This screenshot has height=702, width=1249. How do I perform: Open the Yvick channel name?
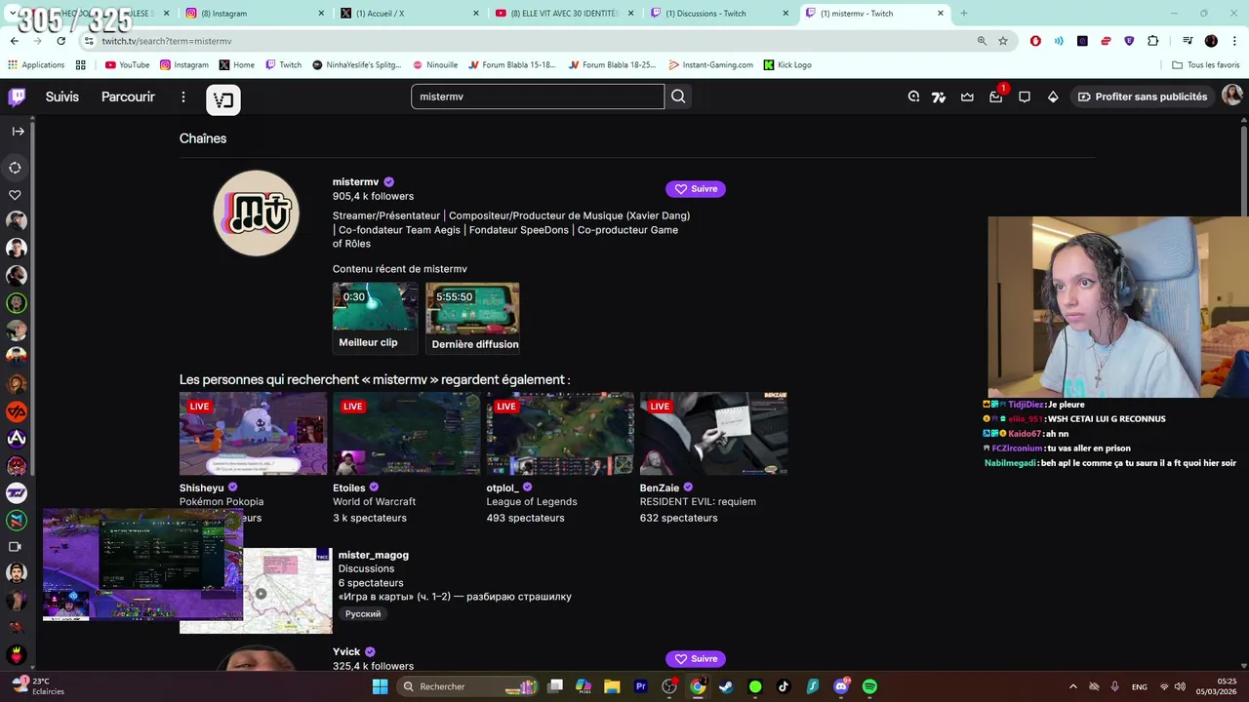(x=346, y=652)
